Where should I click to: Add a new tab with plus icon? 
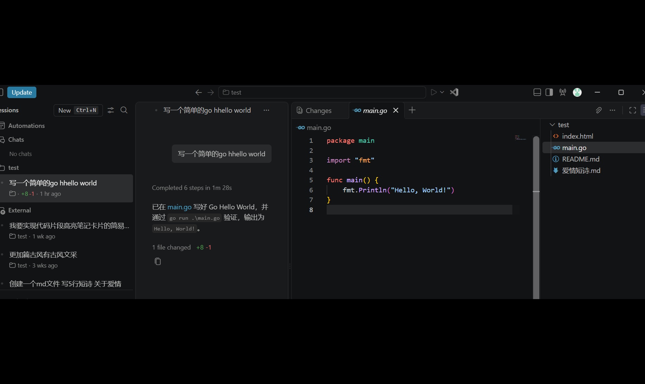tap(412, 110)
